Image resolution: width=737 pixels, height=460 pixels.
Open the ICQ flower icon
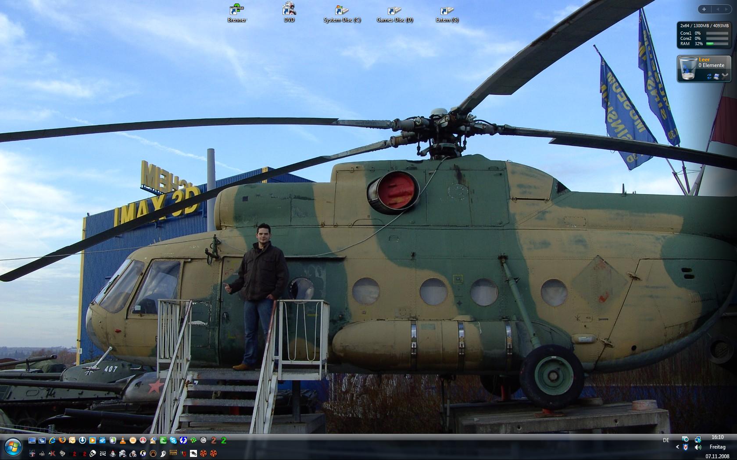[193, 440]
